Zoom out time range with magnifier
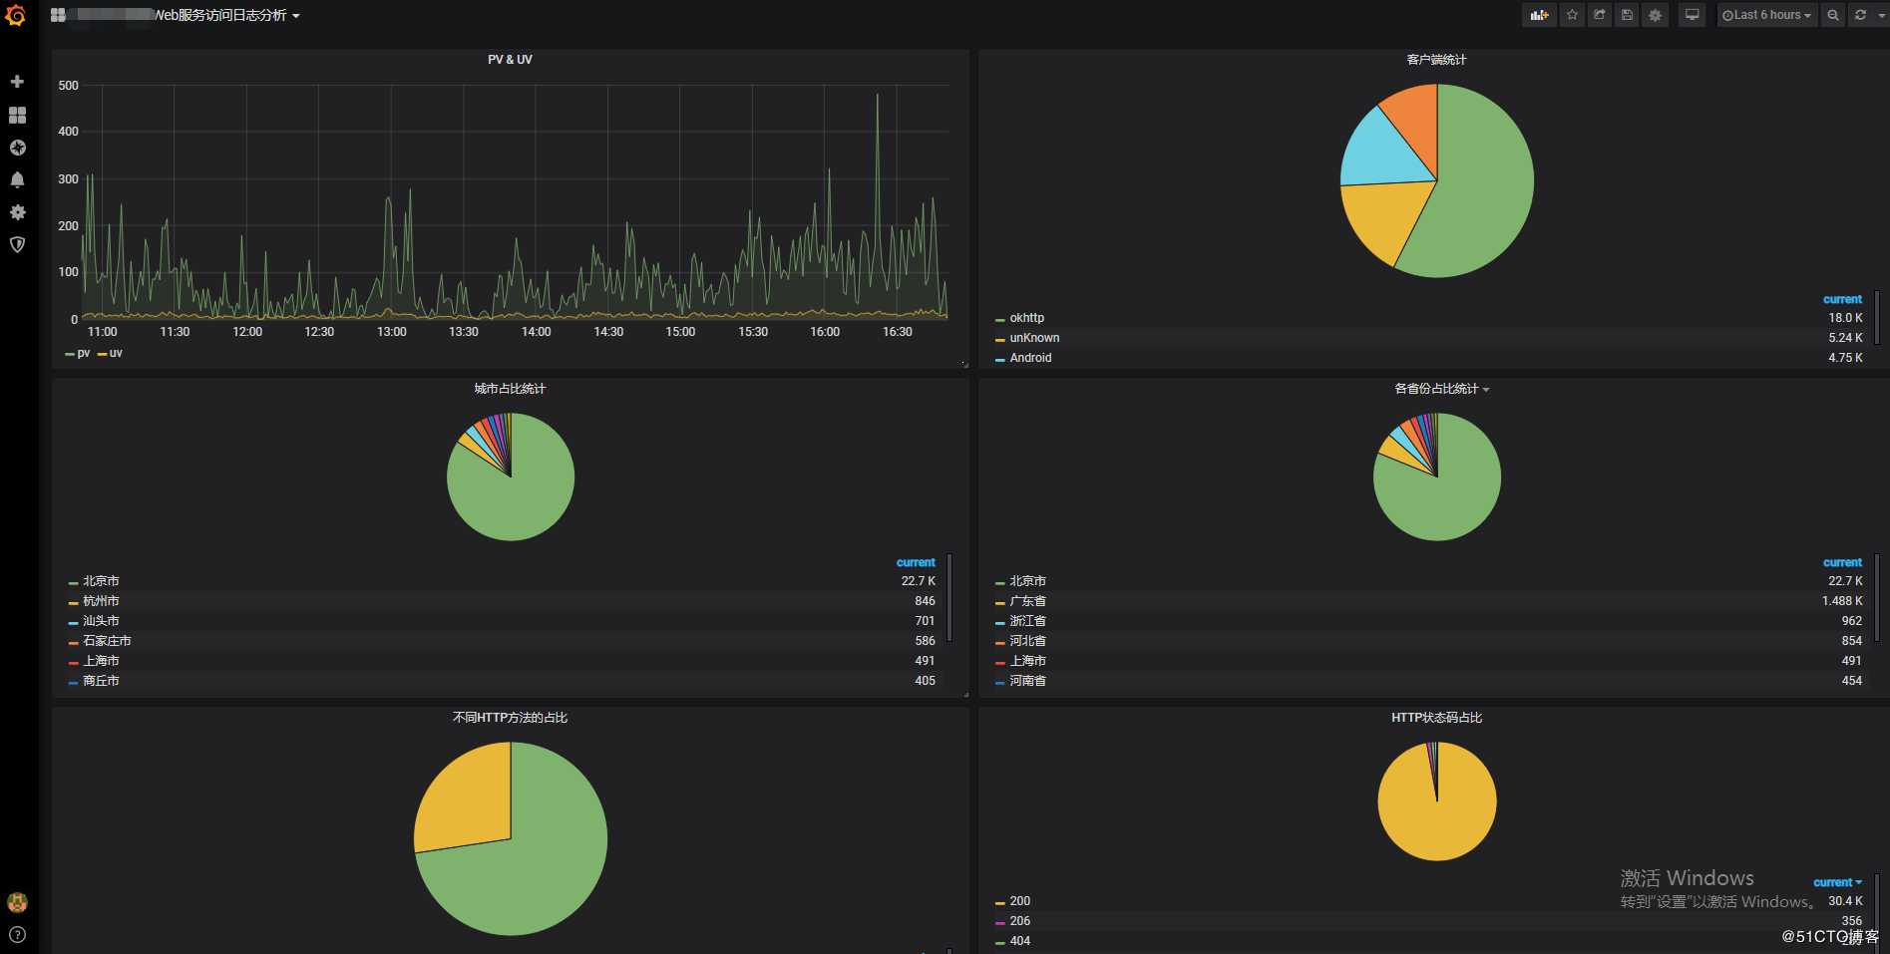The height and width of the screenshot is (954, 1890). [x=1833, y=15]
